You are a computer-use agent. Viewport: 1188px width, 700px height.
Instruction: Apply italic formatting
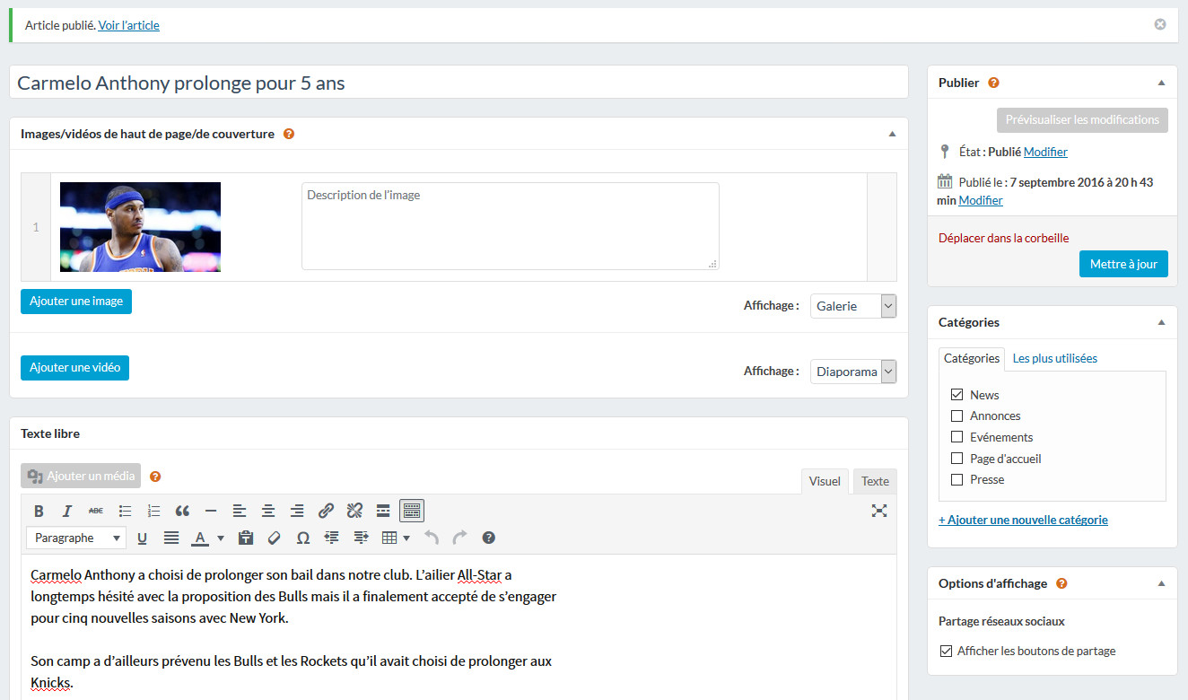click(67, 511)
